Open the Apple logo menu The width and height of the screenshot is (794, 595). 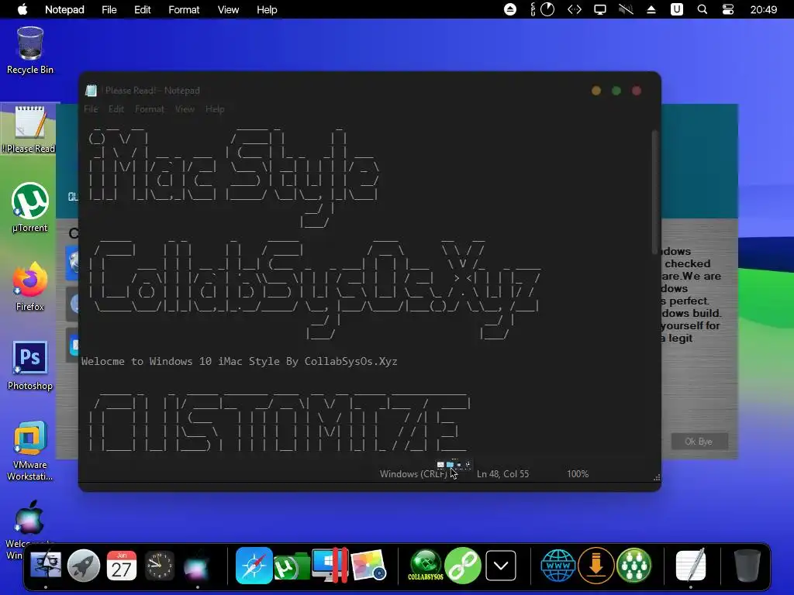coord(22,9)
